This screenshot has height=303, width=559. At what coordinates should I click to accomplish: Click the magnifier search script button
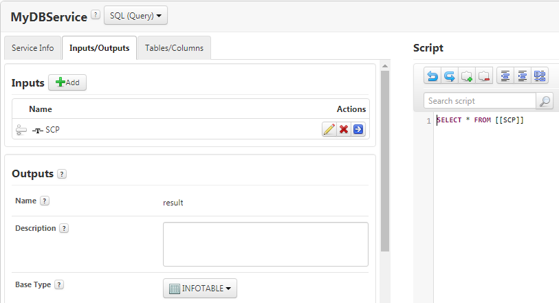click(545, 101)
